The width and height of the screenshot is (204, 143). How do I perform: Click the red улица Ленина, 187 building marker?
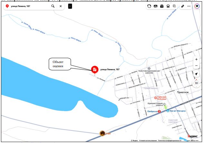pos(95,69)
